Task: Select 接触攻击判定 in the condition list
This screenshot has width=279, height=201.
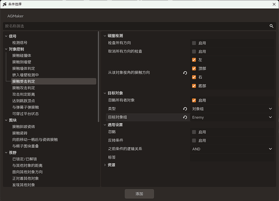Action: (x=23, y=88)
